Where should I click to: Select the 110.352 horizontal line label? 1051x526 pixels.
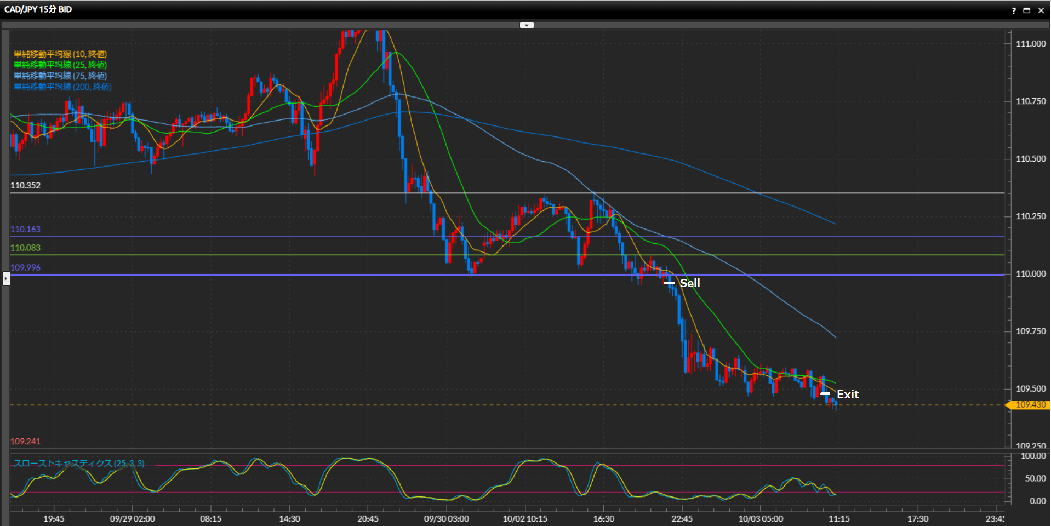pyautogui.click(x=25, y=186)
